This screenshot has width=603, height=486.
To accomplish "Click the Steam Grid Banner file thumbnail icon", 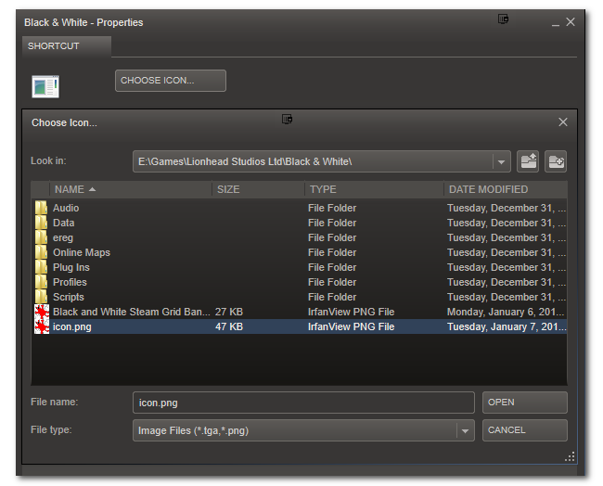I will [42, 312].
